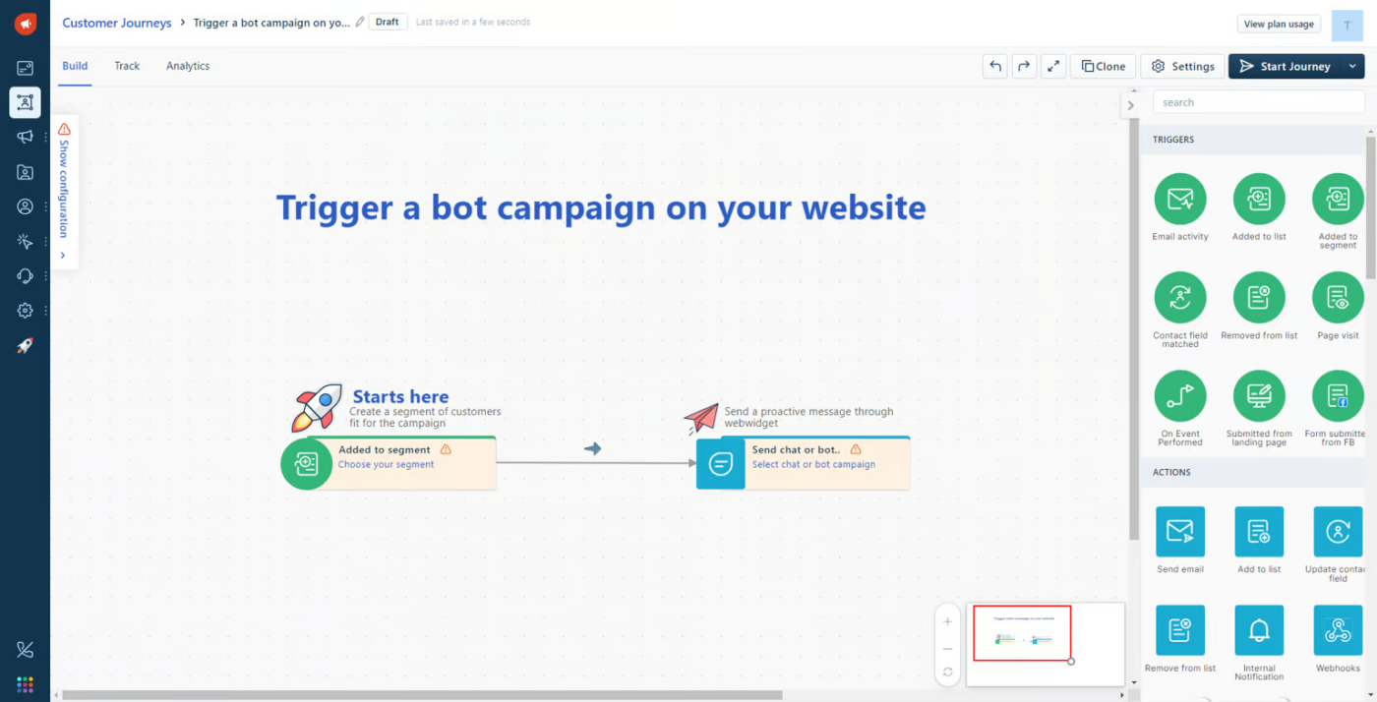Click the undo arrow in toolbar

(995, 66)
